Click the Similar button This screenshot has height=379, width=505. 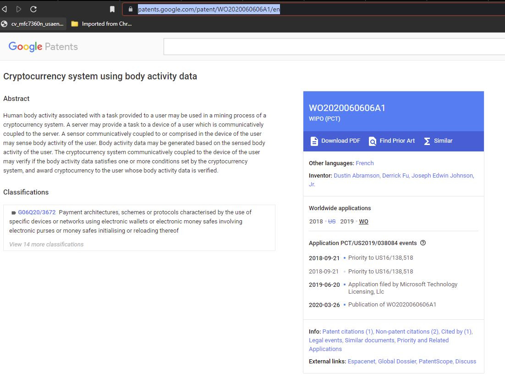[439, 141]
